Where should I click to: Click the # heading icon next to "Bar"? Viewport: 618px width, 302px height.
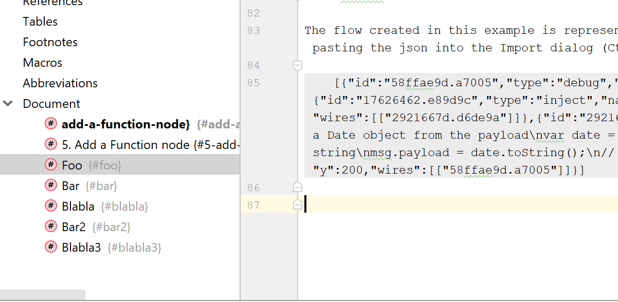click(x=51, y=185)
